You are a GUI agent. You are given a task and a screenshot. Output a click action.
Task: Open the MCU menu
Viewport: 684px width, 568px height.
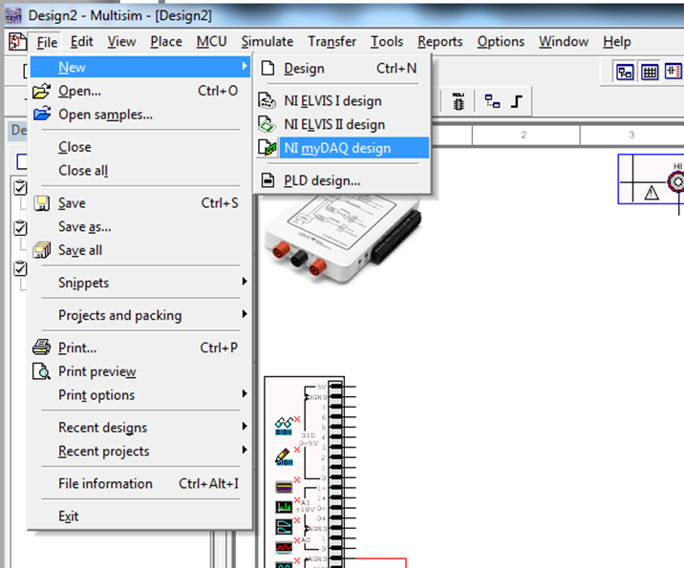click(211, 42)
